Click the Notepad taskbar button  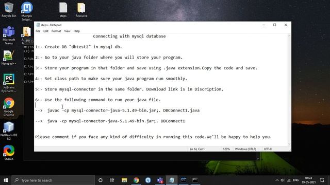pyautogui.click(x=172, y=180)
